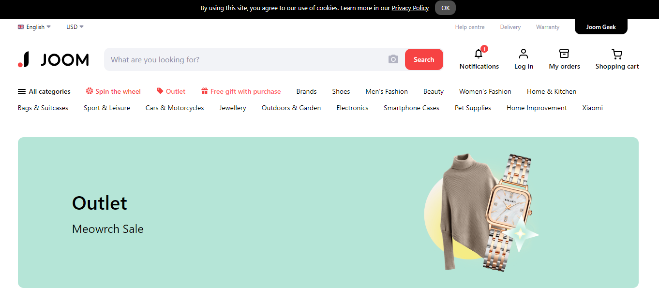Image resolution: width=659 pixels, height=301 pixels.
Task: Open the Electronics category
Action: pyautogui.click(x=352, y=108)
